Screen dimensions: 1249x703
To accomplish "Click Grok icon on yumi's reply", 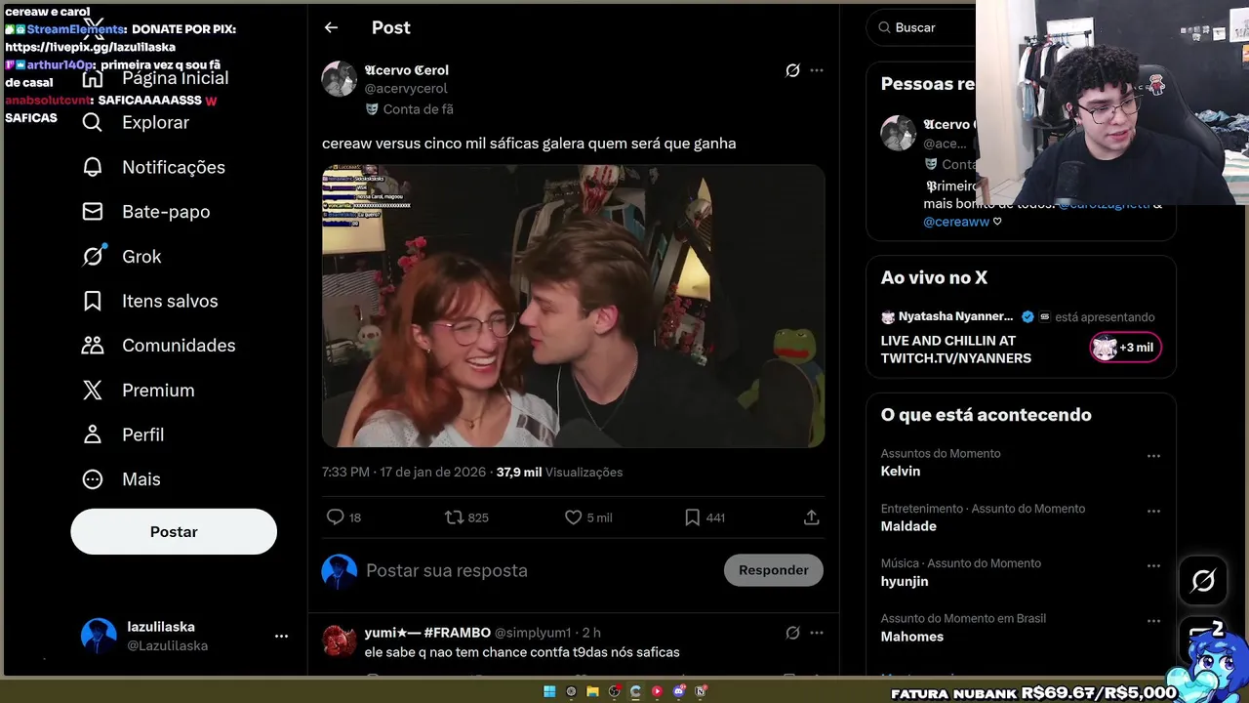I will (x=792, y=633).
